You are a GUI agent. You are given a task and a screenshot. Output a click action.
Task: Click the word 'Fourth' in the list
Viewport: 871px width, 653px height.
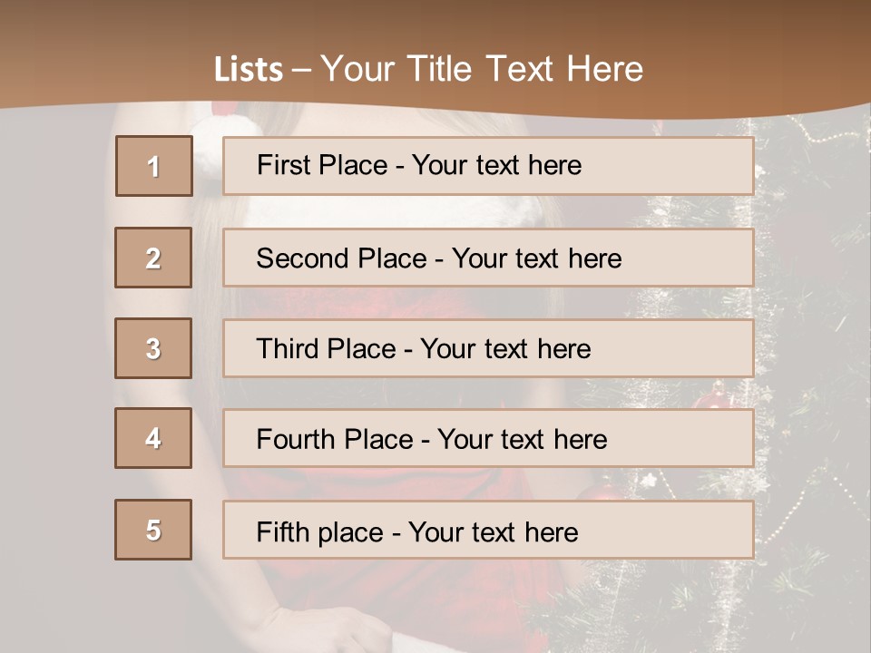297,440
